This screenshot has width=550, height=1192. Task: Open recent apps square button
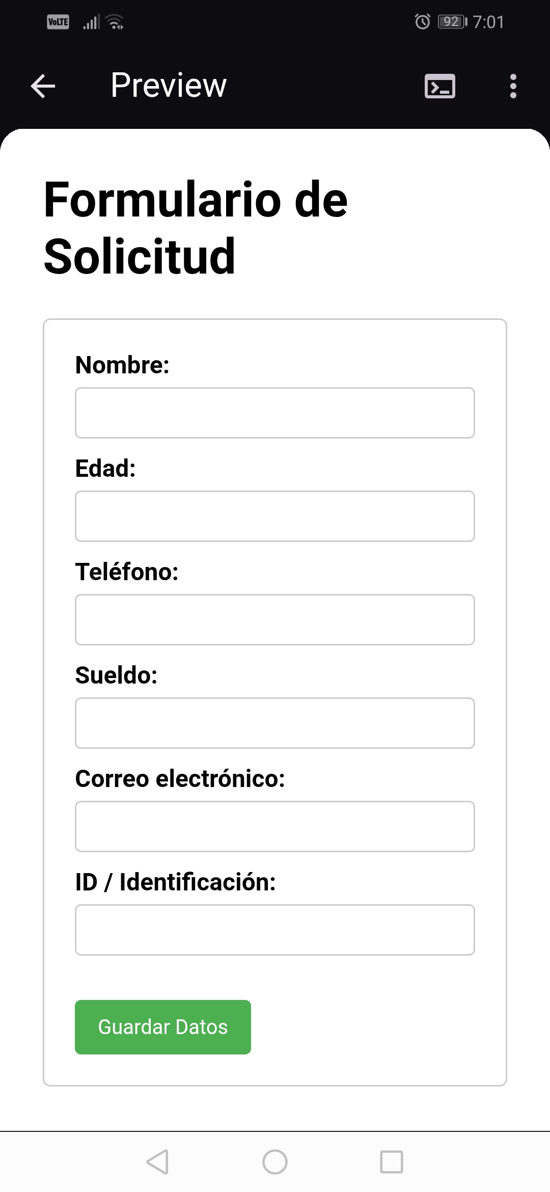point(391,1162)
